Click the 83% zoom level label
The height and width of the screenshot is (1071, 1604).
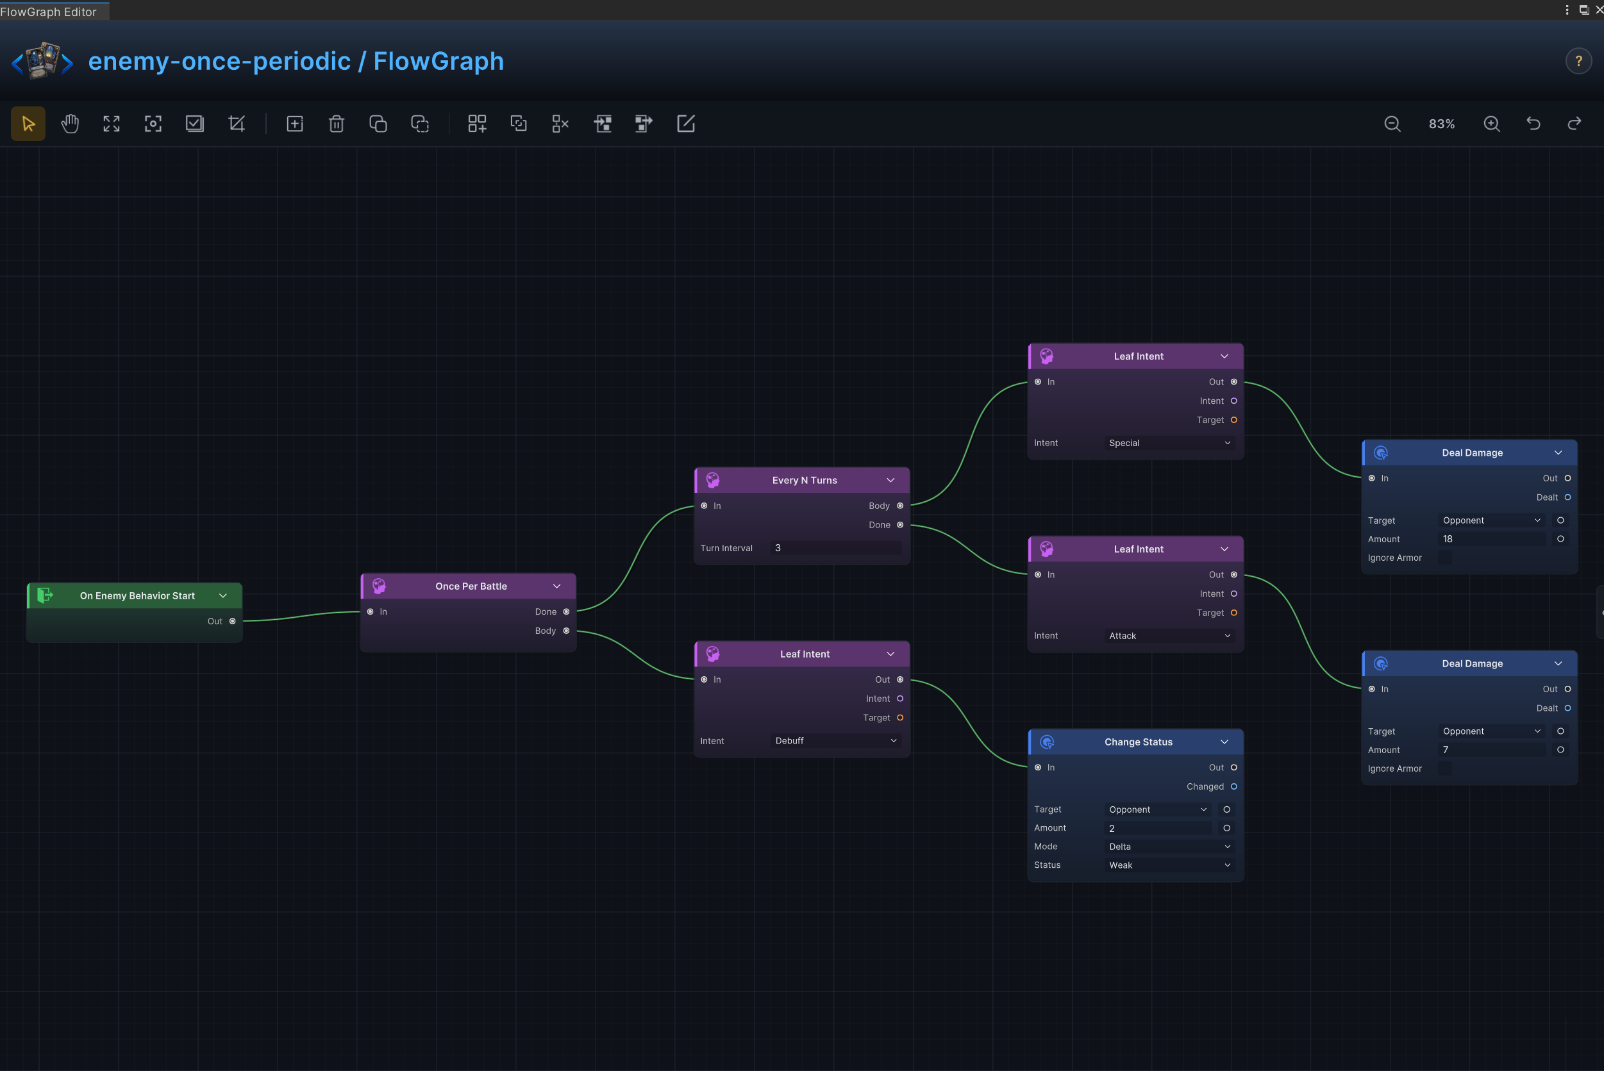1441,124
